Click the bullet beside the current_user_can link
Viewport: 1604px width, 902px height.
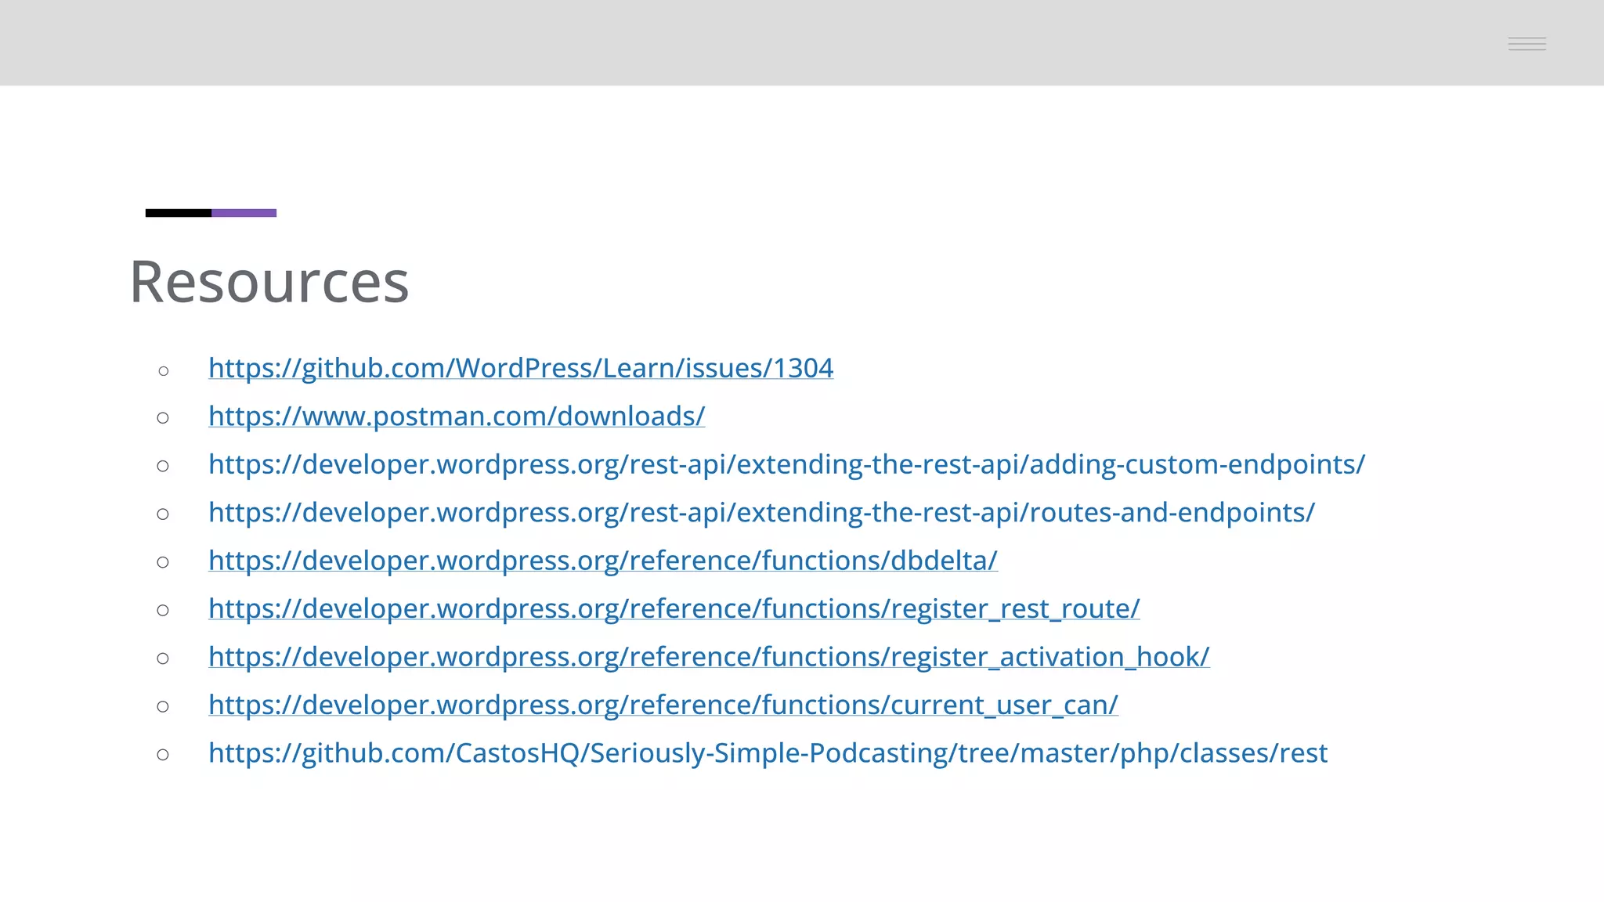tap(163, 707)
